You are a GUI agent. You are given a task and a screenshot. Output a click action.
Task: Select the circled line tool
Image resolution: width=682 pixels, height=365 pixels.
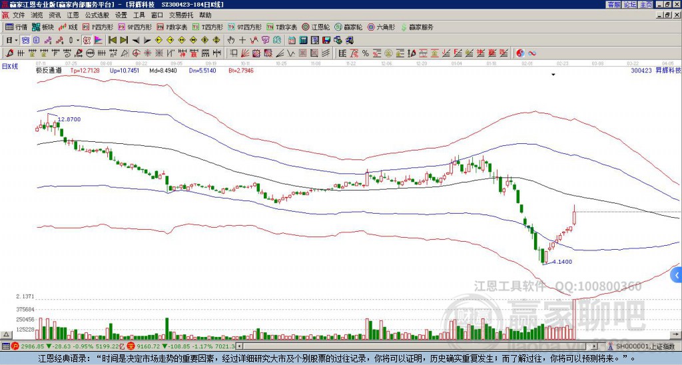pos(90,53)
